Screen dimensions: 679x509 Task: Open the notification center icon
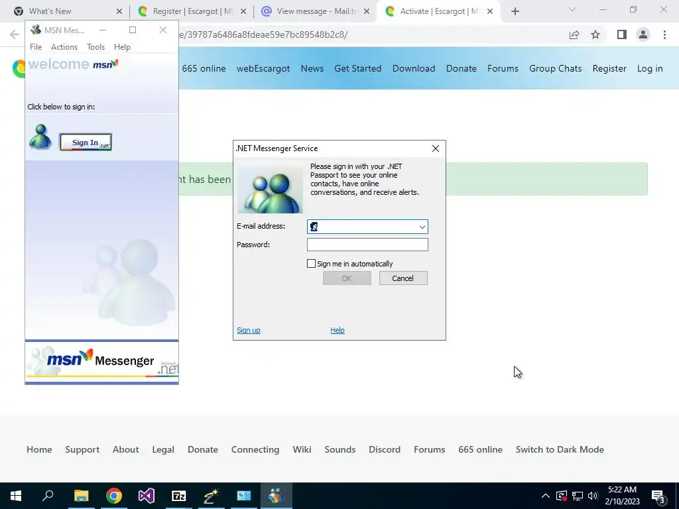tap(658, 496)
